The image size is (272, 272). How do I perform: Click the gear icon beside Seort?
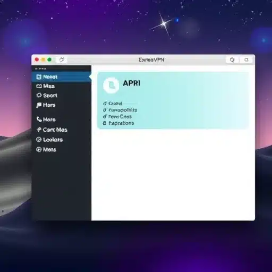pos(39,95)
